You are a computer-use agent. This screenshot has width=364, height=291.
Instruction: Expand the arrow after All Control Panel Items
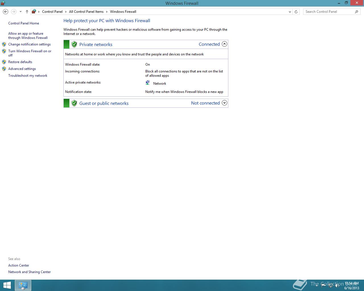pos(107,12)
